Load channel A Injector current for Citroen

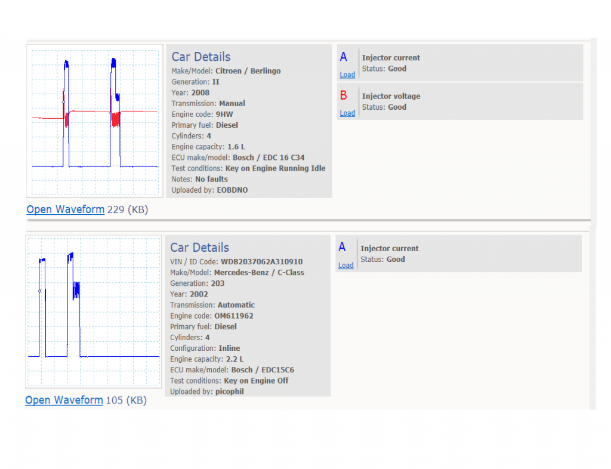(347, 75)
